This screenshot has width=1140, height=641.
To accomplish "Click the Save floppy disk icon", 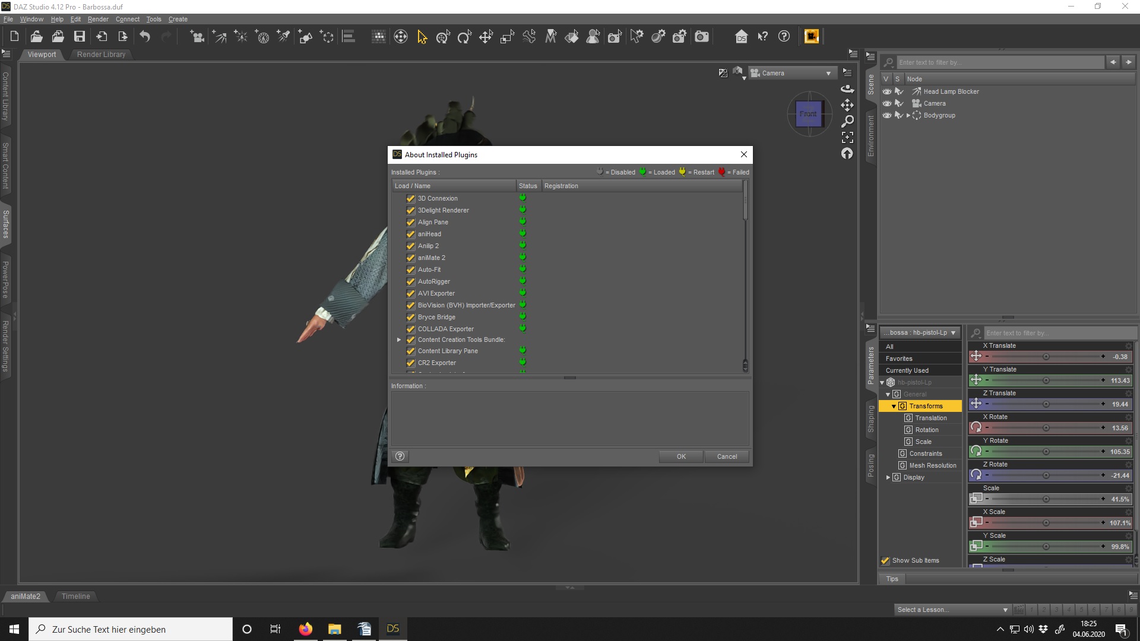I will point(79,37).
